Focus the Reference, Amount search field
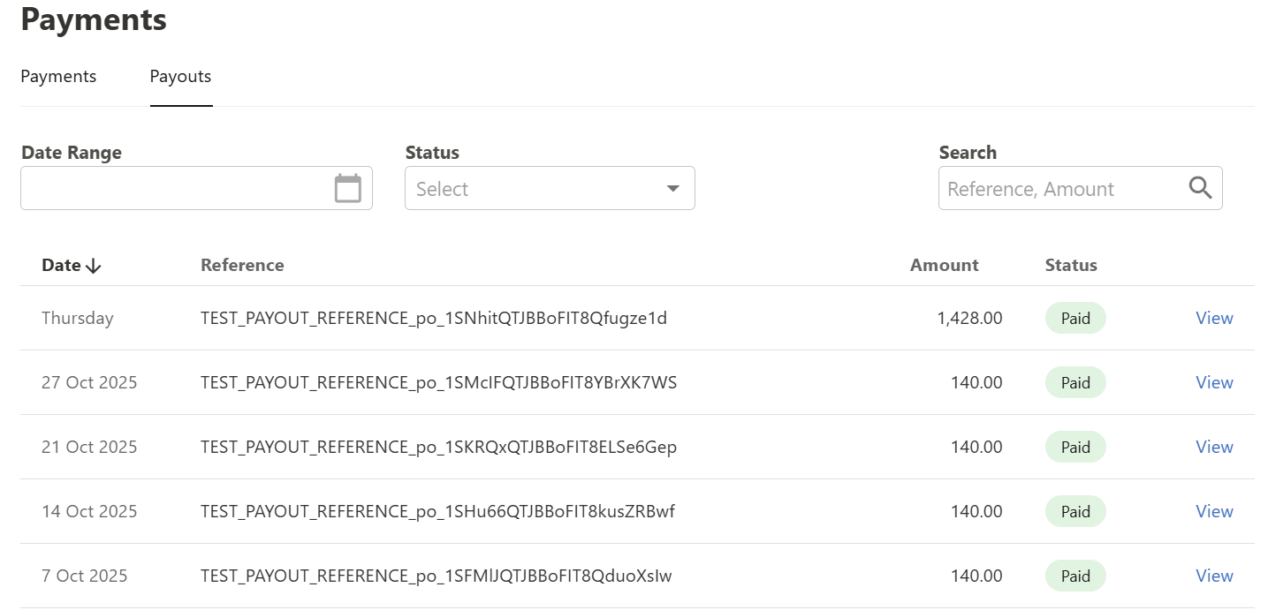 [1060, 189]
